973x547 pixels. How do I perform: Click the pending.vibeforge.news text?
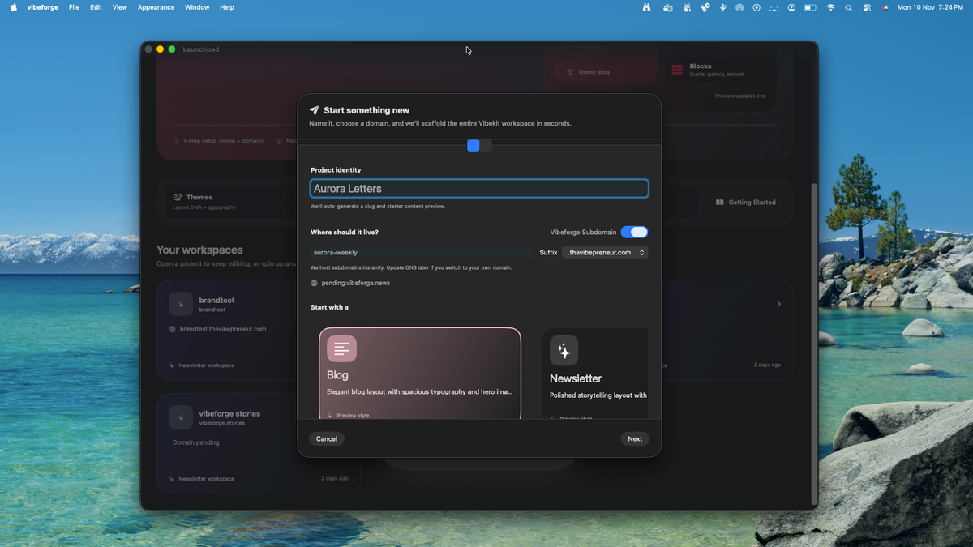tap(355, 283)
